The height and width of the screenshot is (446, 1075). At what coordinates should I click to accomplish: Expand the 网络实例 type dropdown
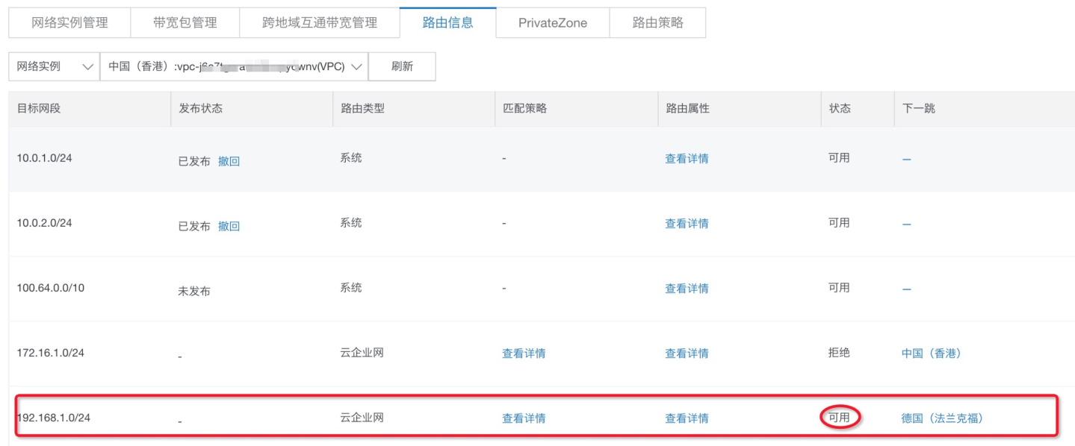tap(55, 66)
